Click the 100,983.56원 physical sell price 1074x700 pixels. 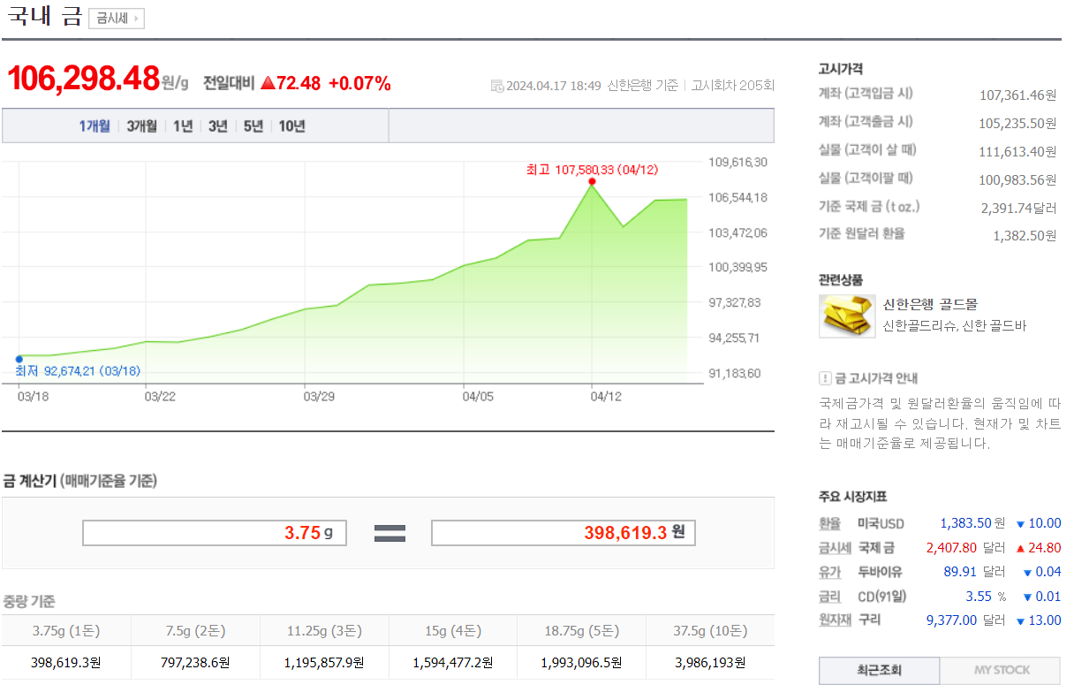click(x=1018, y=179)
